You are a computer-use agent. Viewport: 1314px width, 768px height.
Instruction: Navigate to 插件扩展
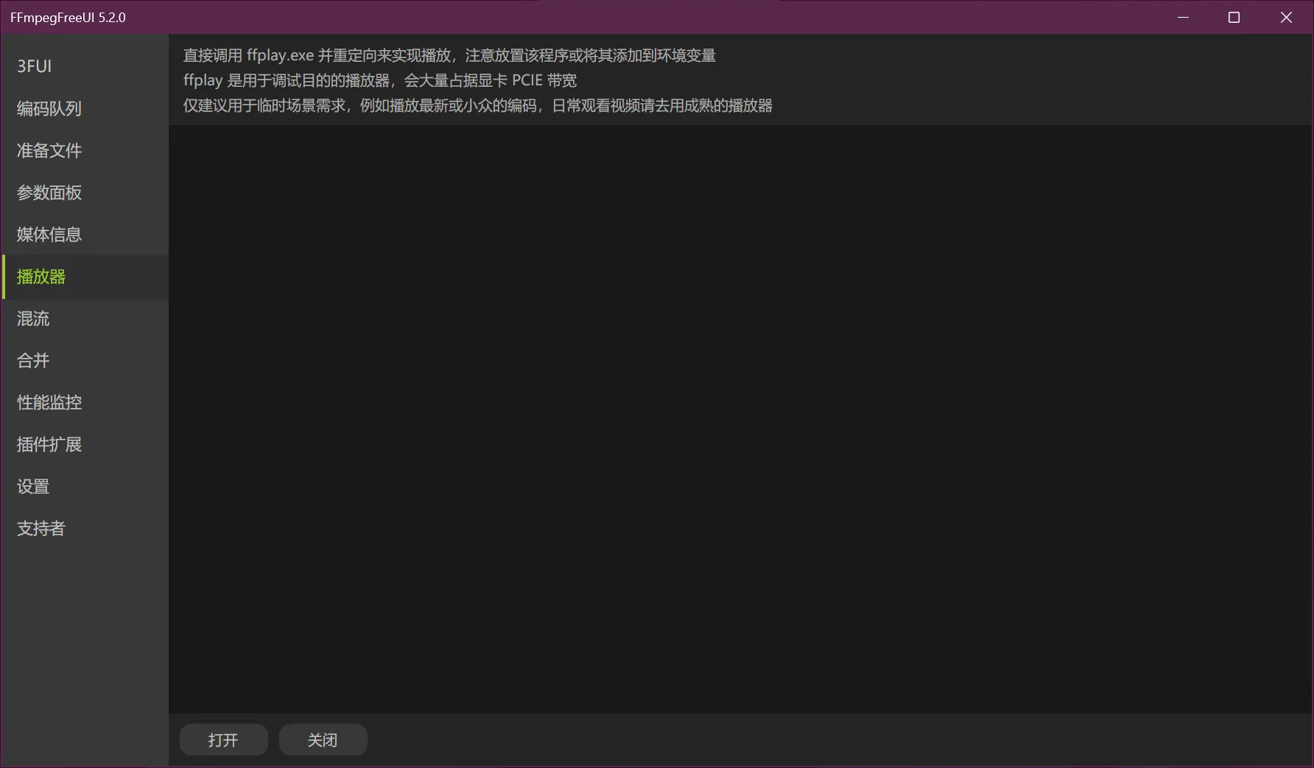pos(49,445)
